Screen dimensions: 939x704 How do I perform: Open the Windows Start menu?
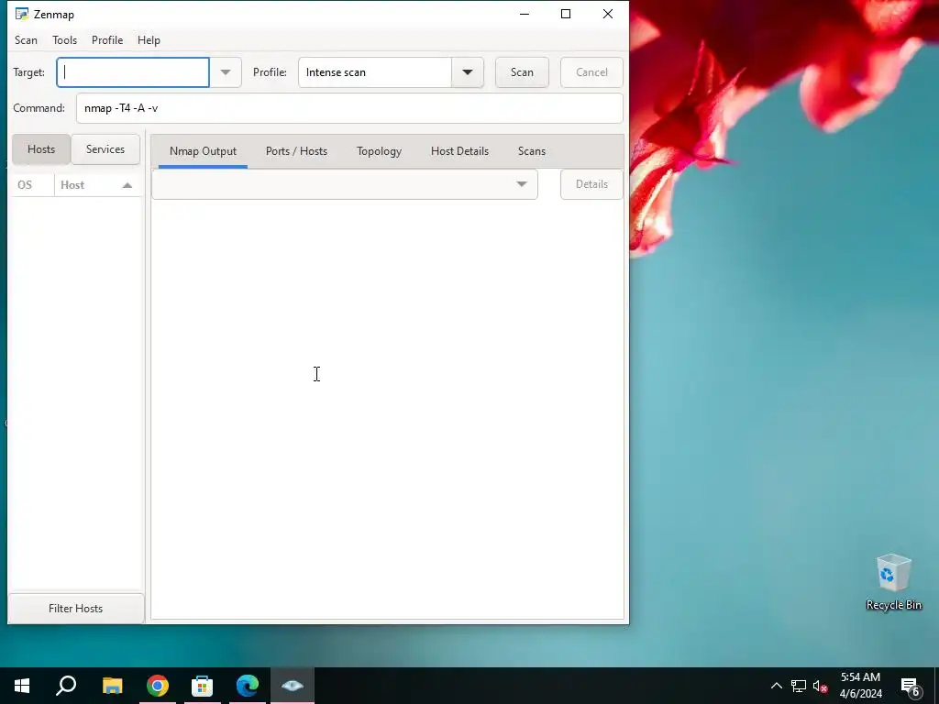(x=22, y=686)
